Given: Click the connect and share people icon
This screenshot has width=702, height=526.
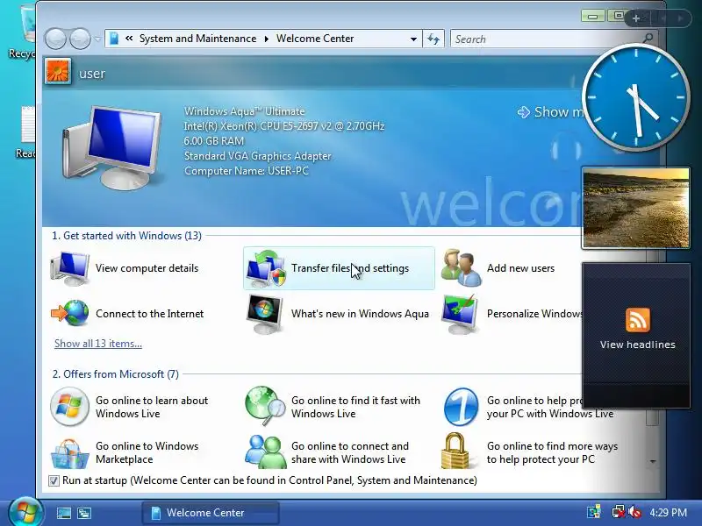Looking at the screenshot, I should [266, 452].
